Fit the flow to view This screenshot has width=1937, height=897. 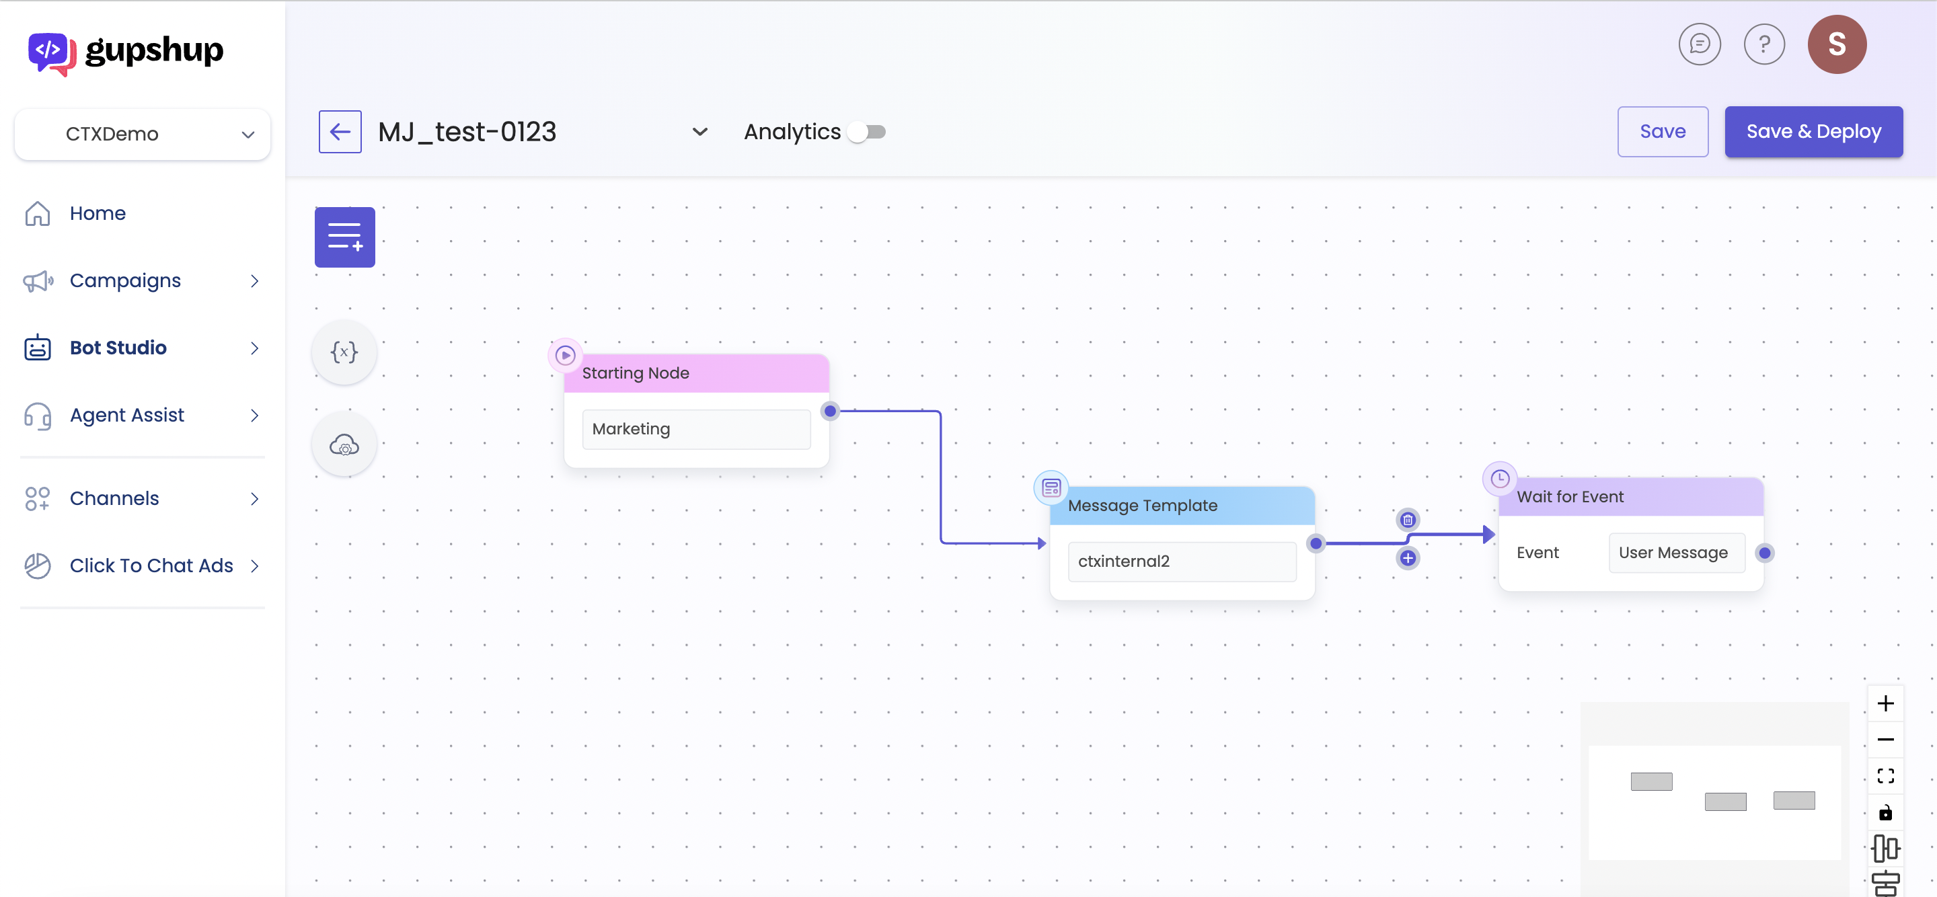click(1885, 776)
